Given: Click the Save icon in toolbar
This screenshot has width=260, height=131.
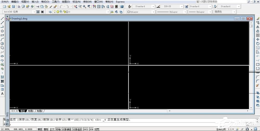Looking at the screenshot, I should coord(13,6).
